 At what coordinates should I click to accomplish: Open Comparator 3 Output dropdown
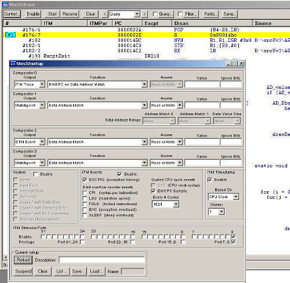pos(42,163)
